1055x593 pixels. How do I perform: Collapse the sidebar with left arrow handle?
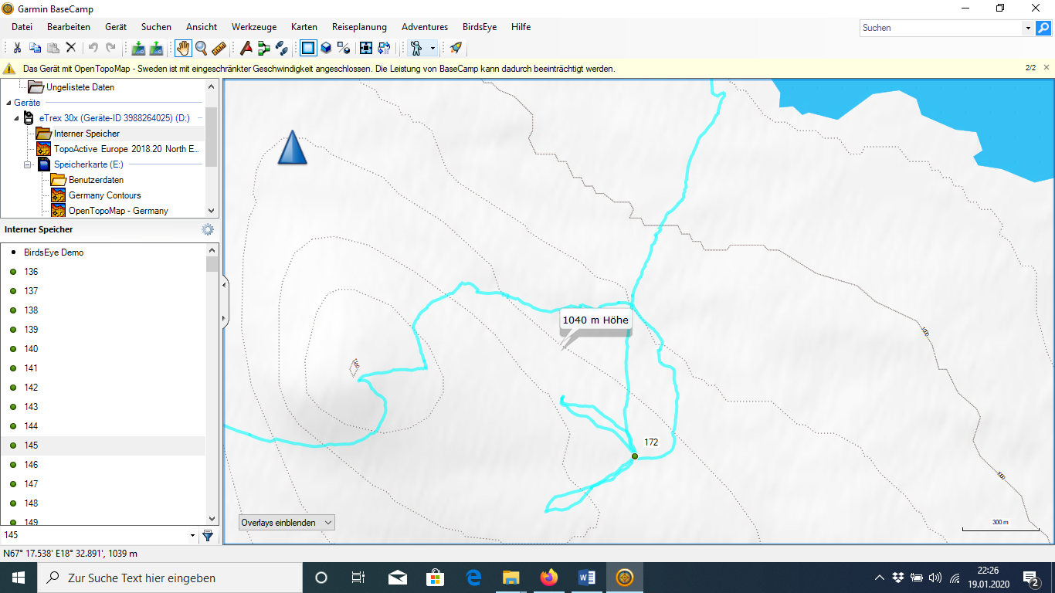pyautogui.click(x=225, y=286)
